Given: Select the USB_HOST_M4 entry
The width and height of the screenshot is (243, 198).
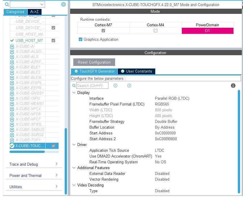Looking at the screenshot, I should point(29,34).
